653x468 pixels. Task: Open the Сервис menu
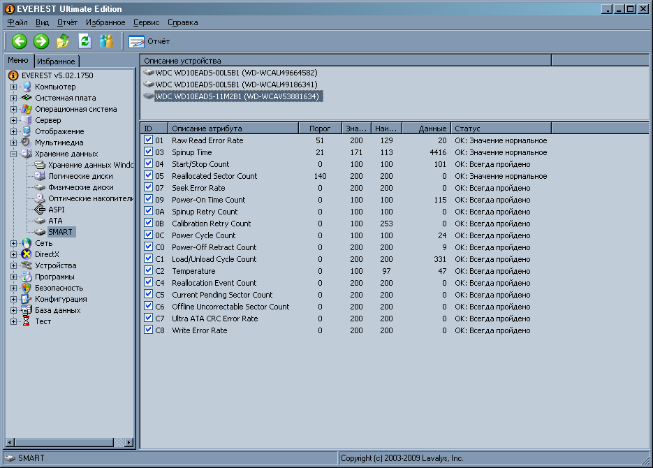146,22
